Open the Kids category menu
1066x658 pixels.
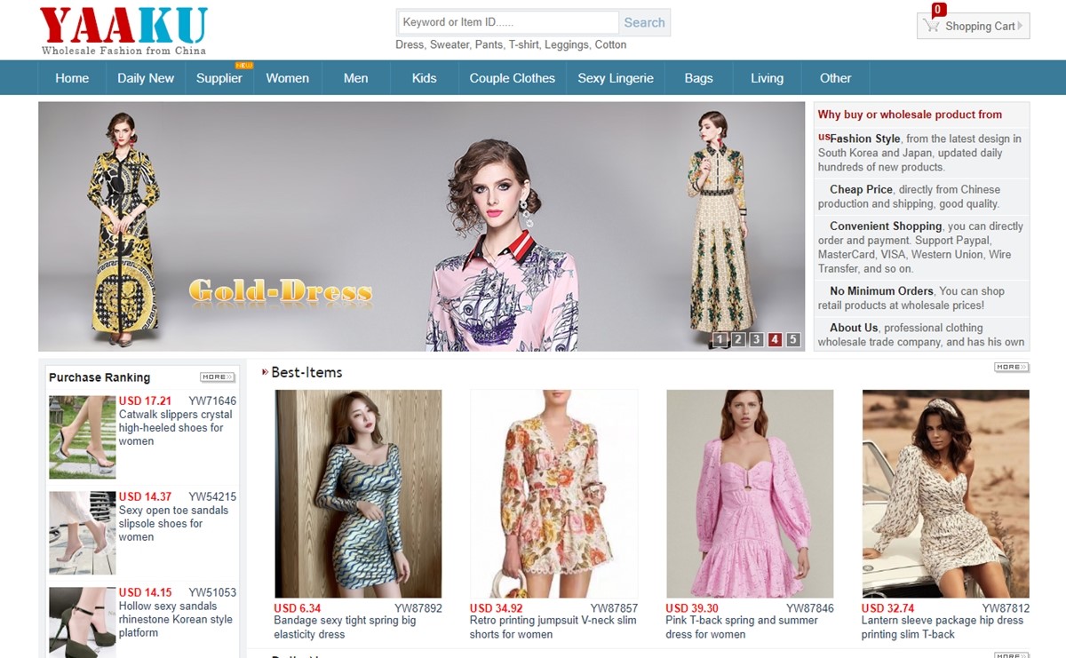[x=424, y=78]
